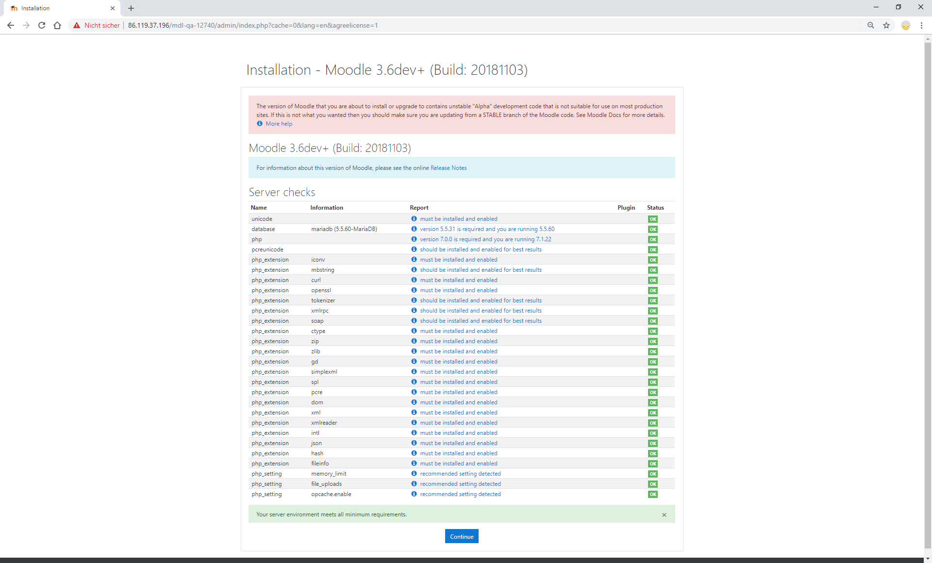Open the More help link

[279, 124]
